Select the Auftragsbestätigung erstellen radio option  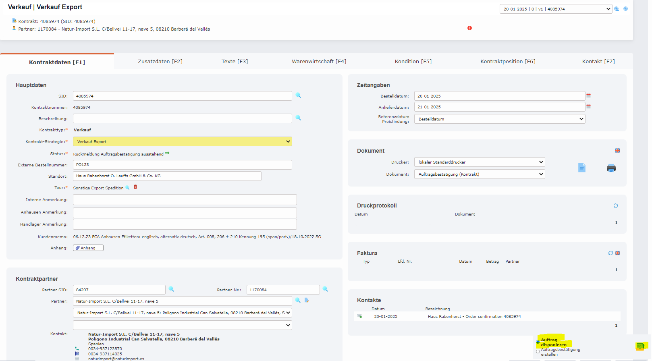(538, 352)
